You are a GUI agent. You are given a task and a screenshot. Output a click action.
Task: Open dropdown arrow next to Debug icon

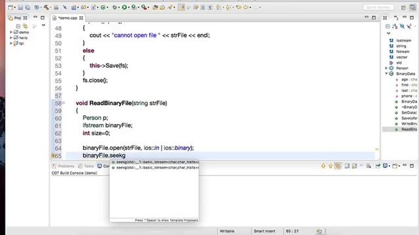point(119,8)
